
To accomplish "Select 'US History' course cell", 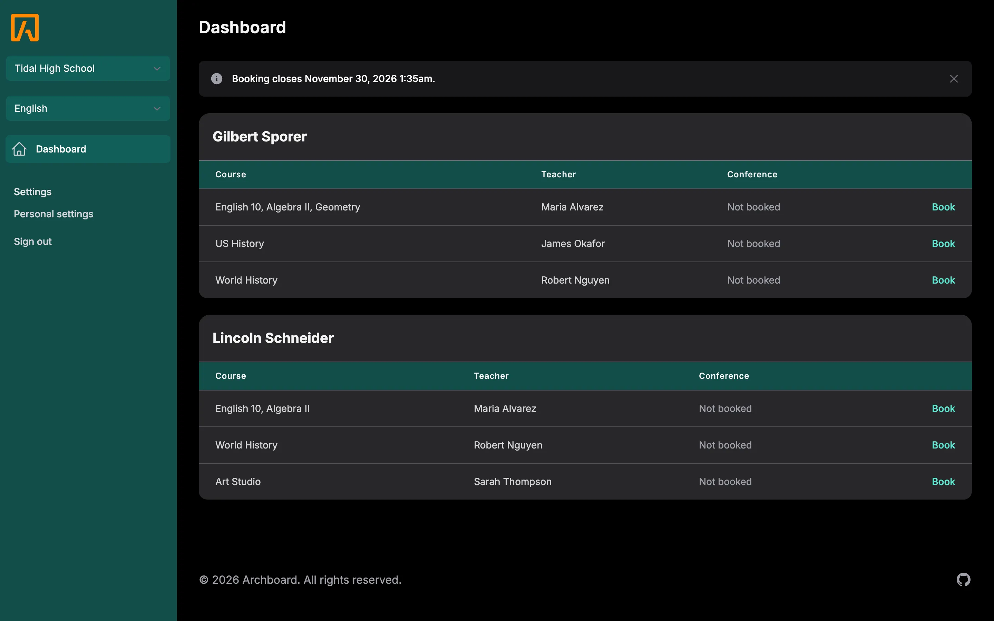I will [240, 244].
